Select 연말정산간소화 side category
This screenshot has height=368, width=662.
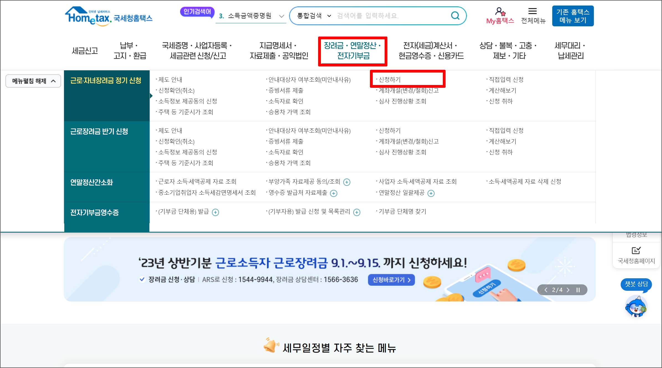pos(92,182)
